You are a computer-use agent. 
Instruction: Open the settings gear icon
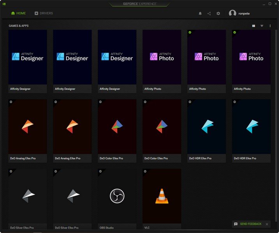[x=218, y=14]
